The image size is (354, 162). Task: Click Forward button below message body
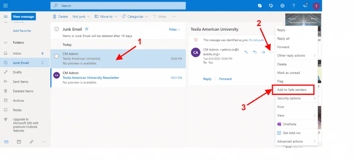[x=225, y=79]
